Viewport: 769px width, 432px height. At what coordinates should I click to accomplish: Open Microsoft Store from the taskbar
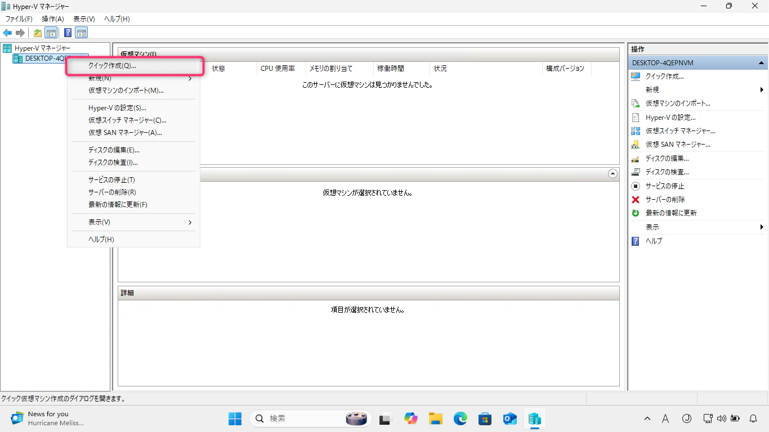(485, 418)
